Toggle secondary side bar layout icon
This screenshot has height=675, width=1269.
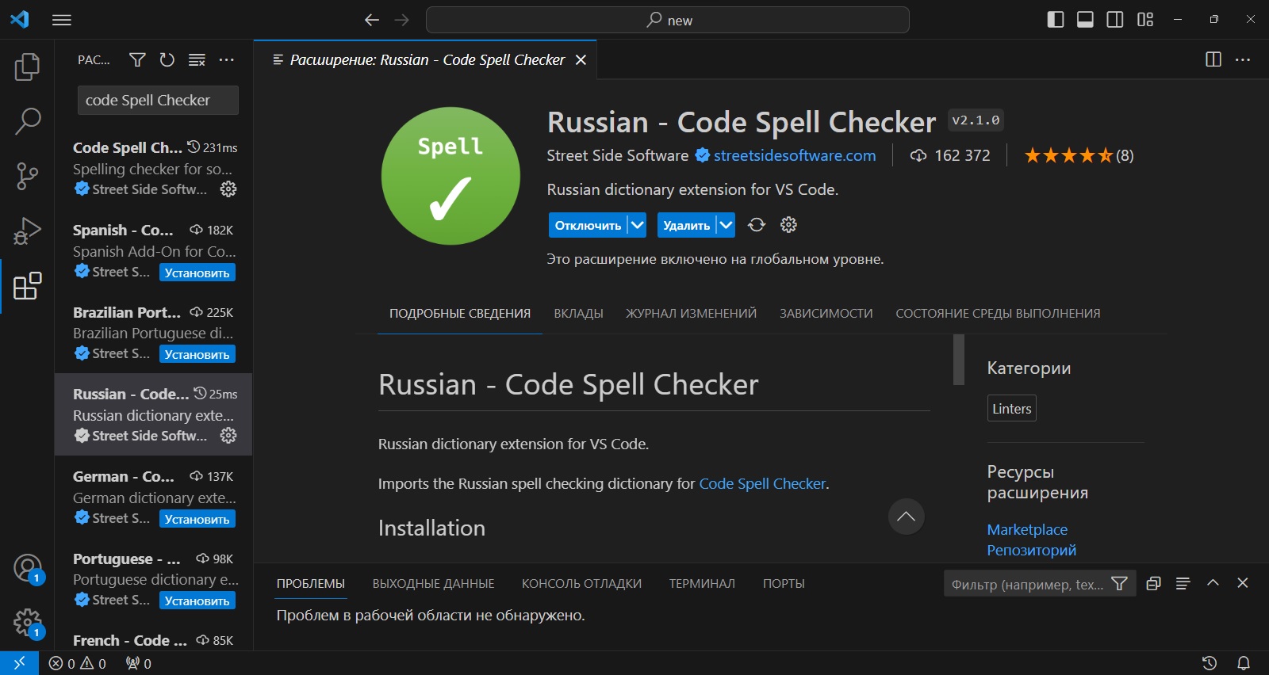pos(1115,20)
